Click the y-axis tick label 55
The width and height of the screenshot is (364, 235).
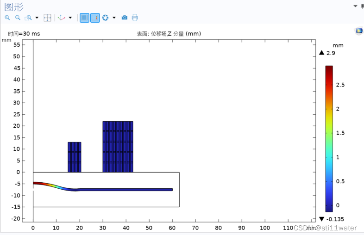[x=17, y=45]
